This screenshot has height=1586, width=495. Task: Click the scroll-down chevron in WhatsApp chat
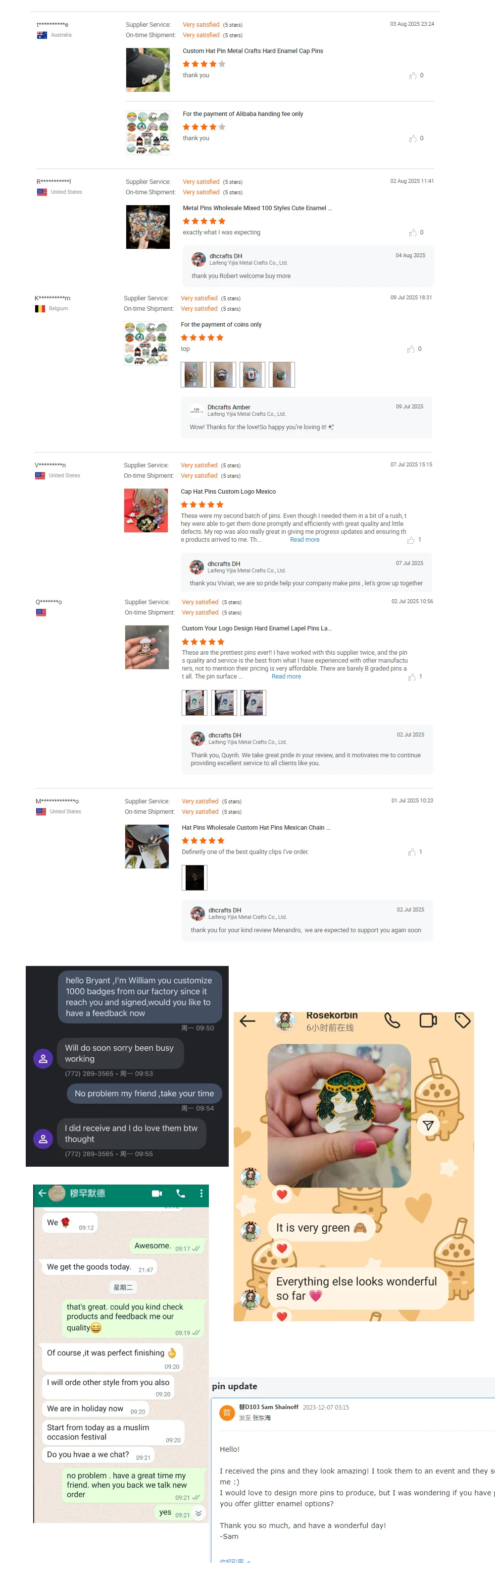pos(198,1513)
